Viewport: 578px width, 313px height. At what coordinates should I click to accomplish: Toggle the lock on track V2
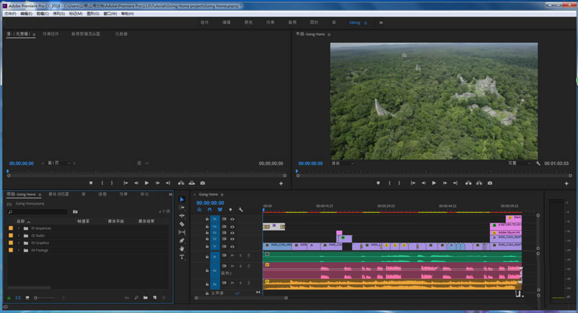coord(207,238)
